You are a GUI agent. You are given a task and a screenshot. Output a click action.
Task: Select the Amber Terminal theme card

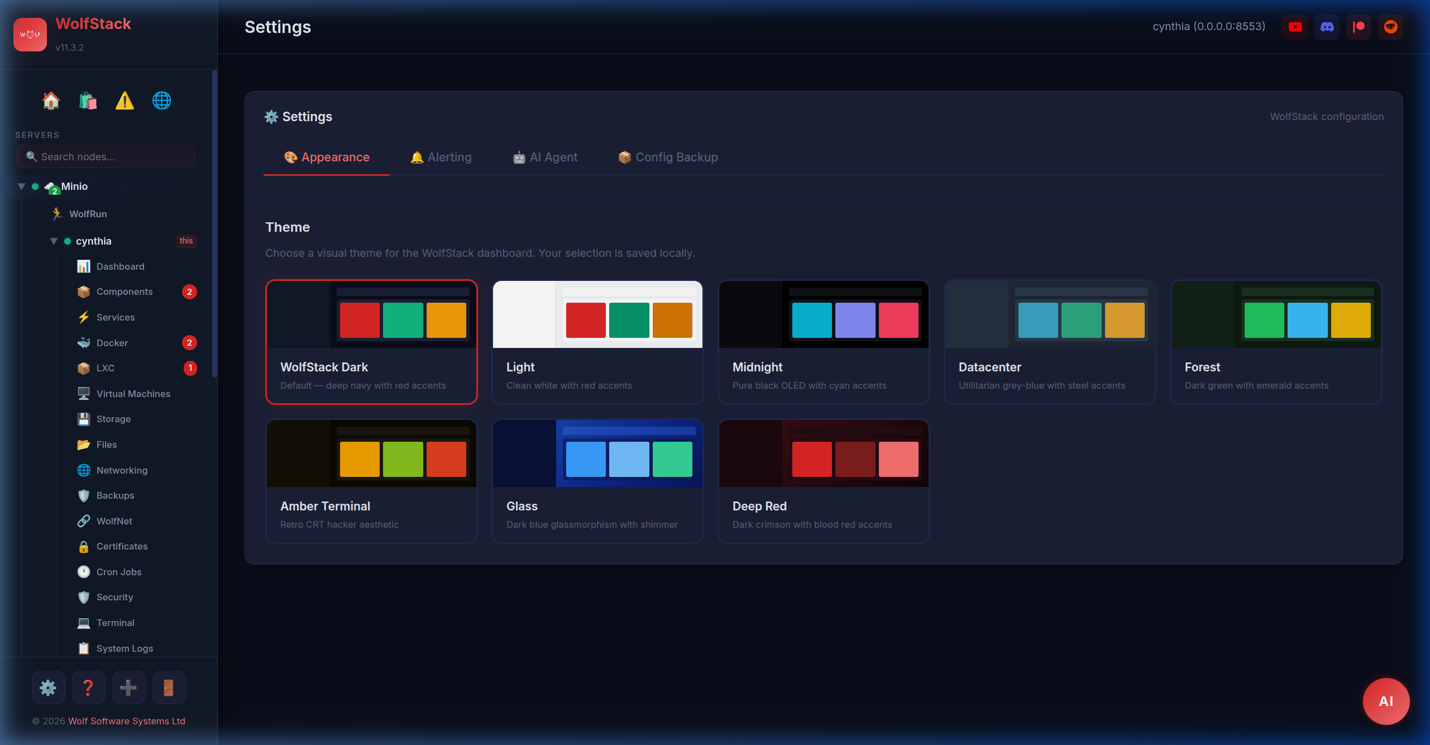(371, 481)
